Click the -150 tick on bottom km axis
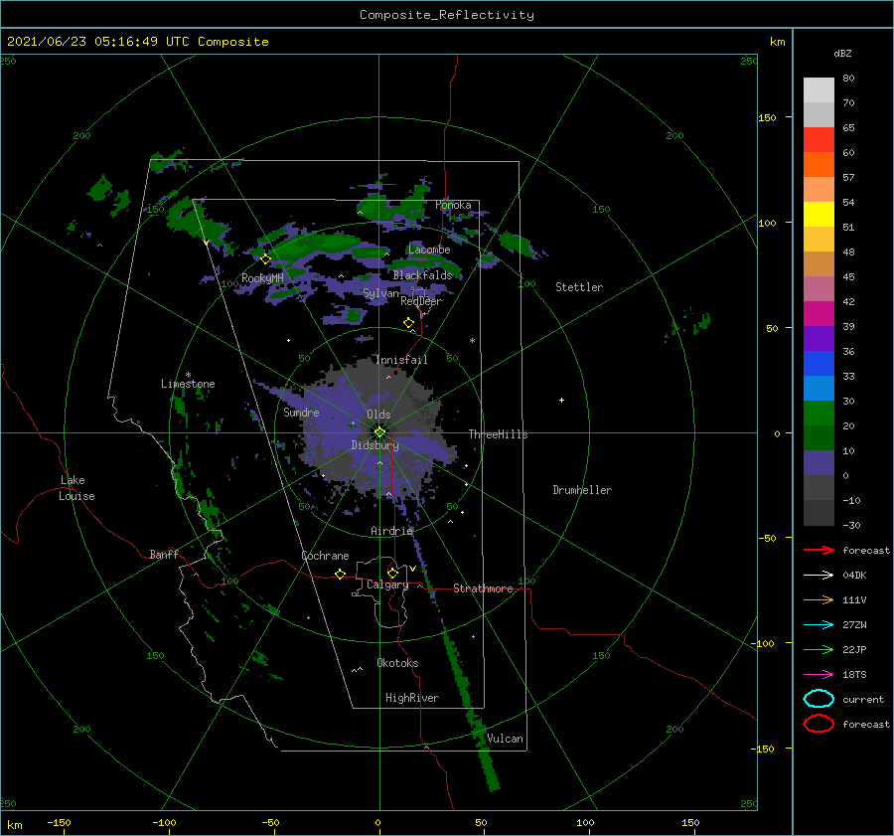 click(60, 822)
